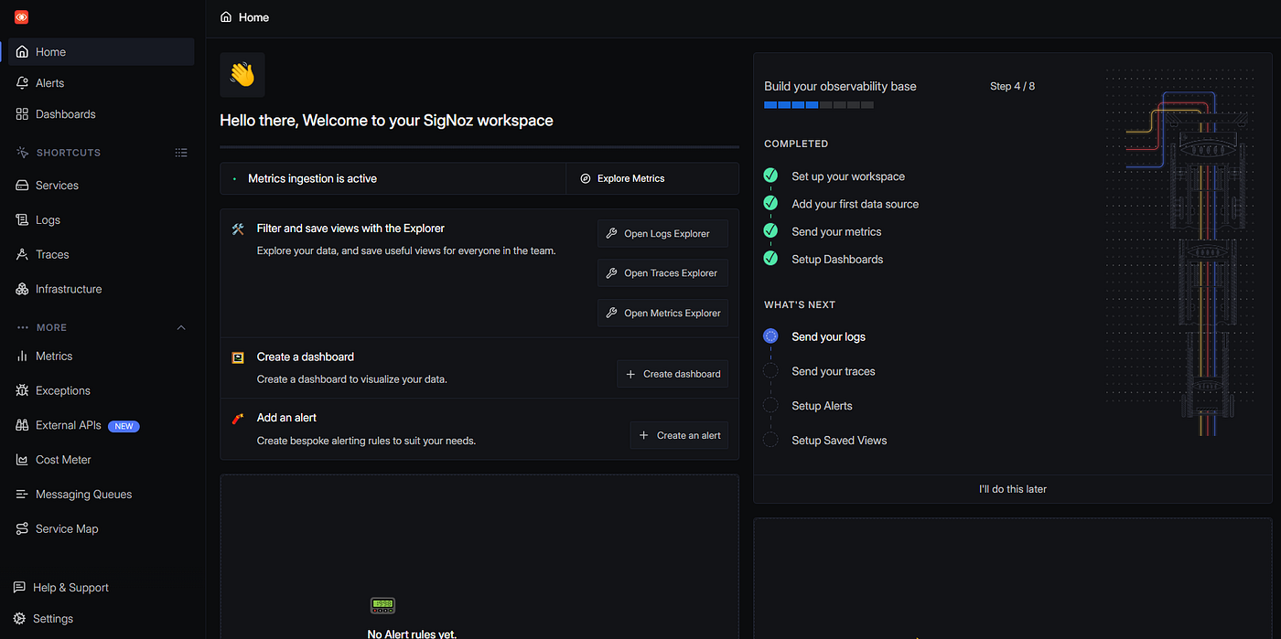
Task: Open Alerts in the sidebar
Action: (102, 83)
